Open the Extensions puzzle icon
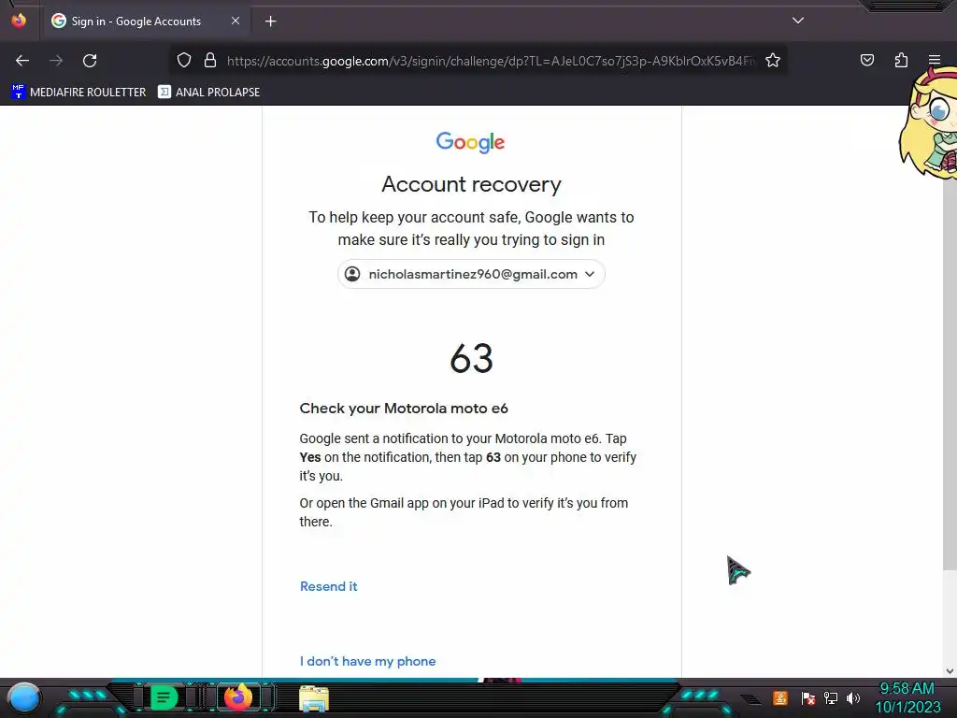 901,60
